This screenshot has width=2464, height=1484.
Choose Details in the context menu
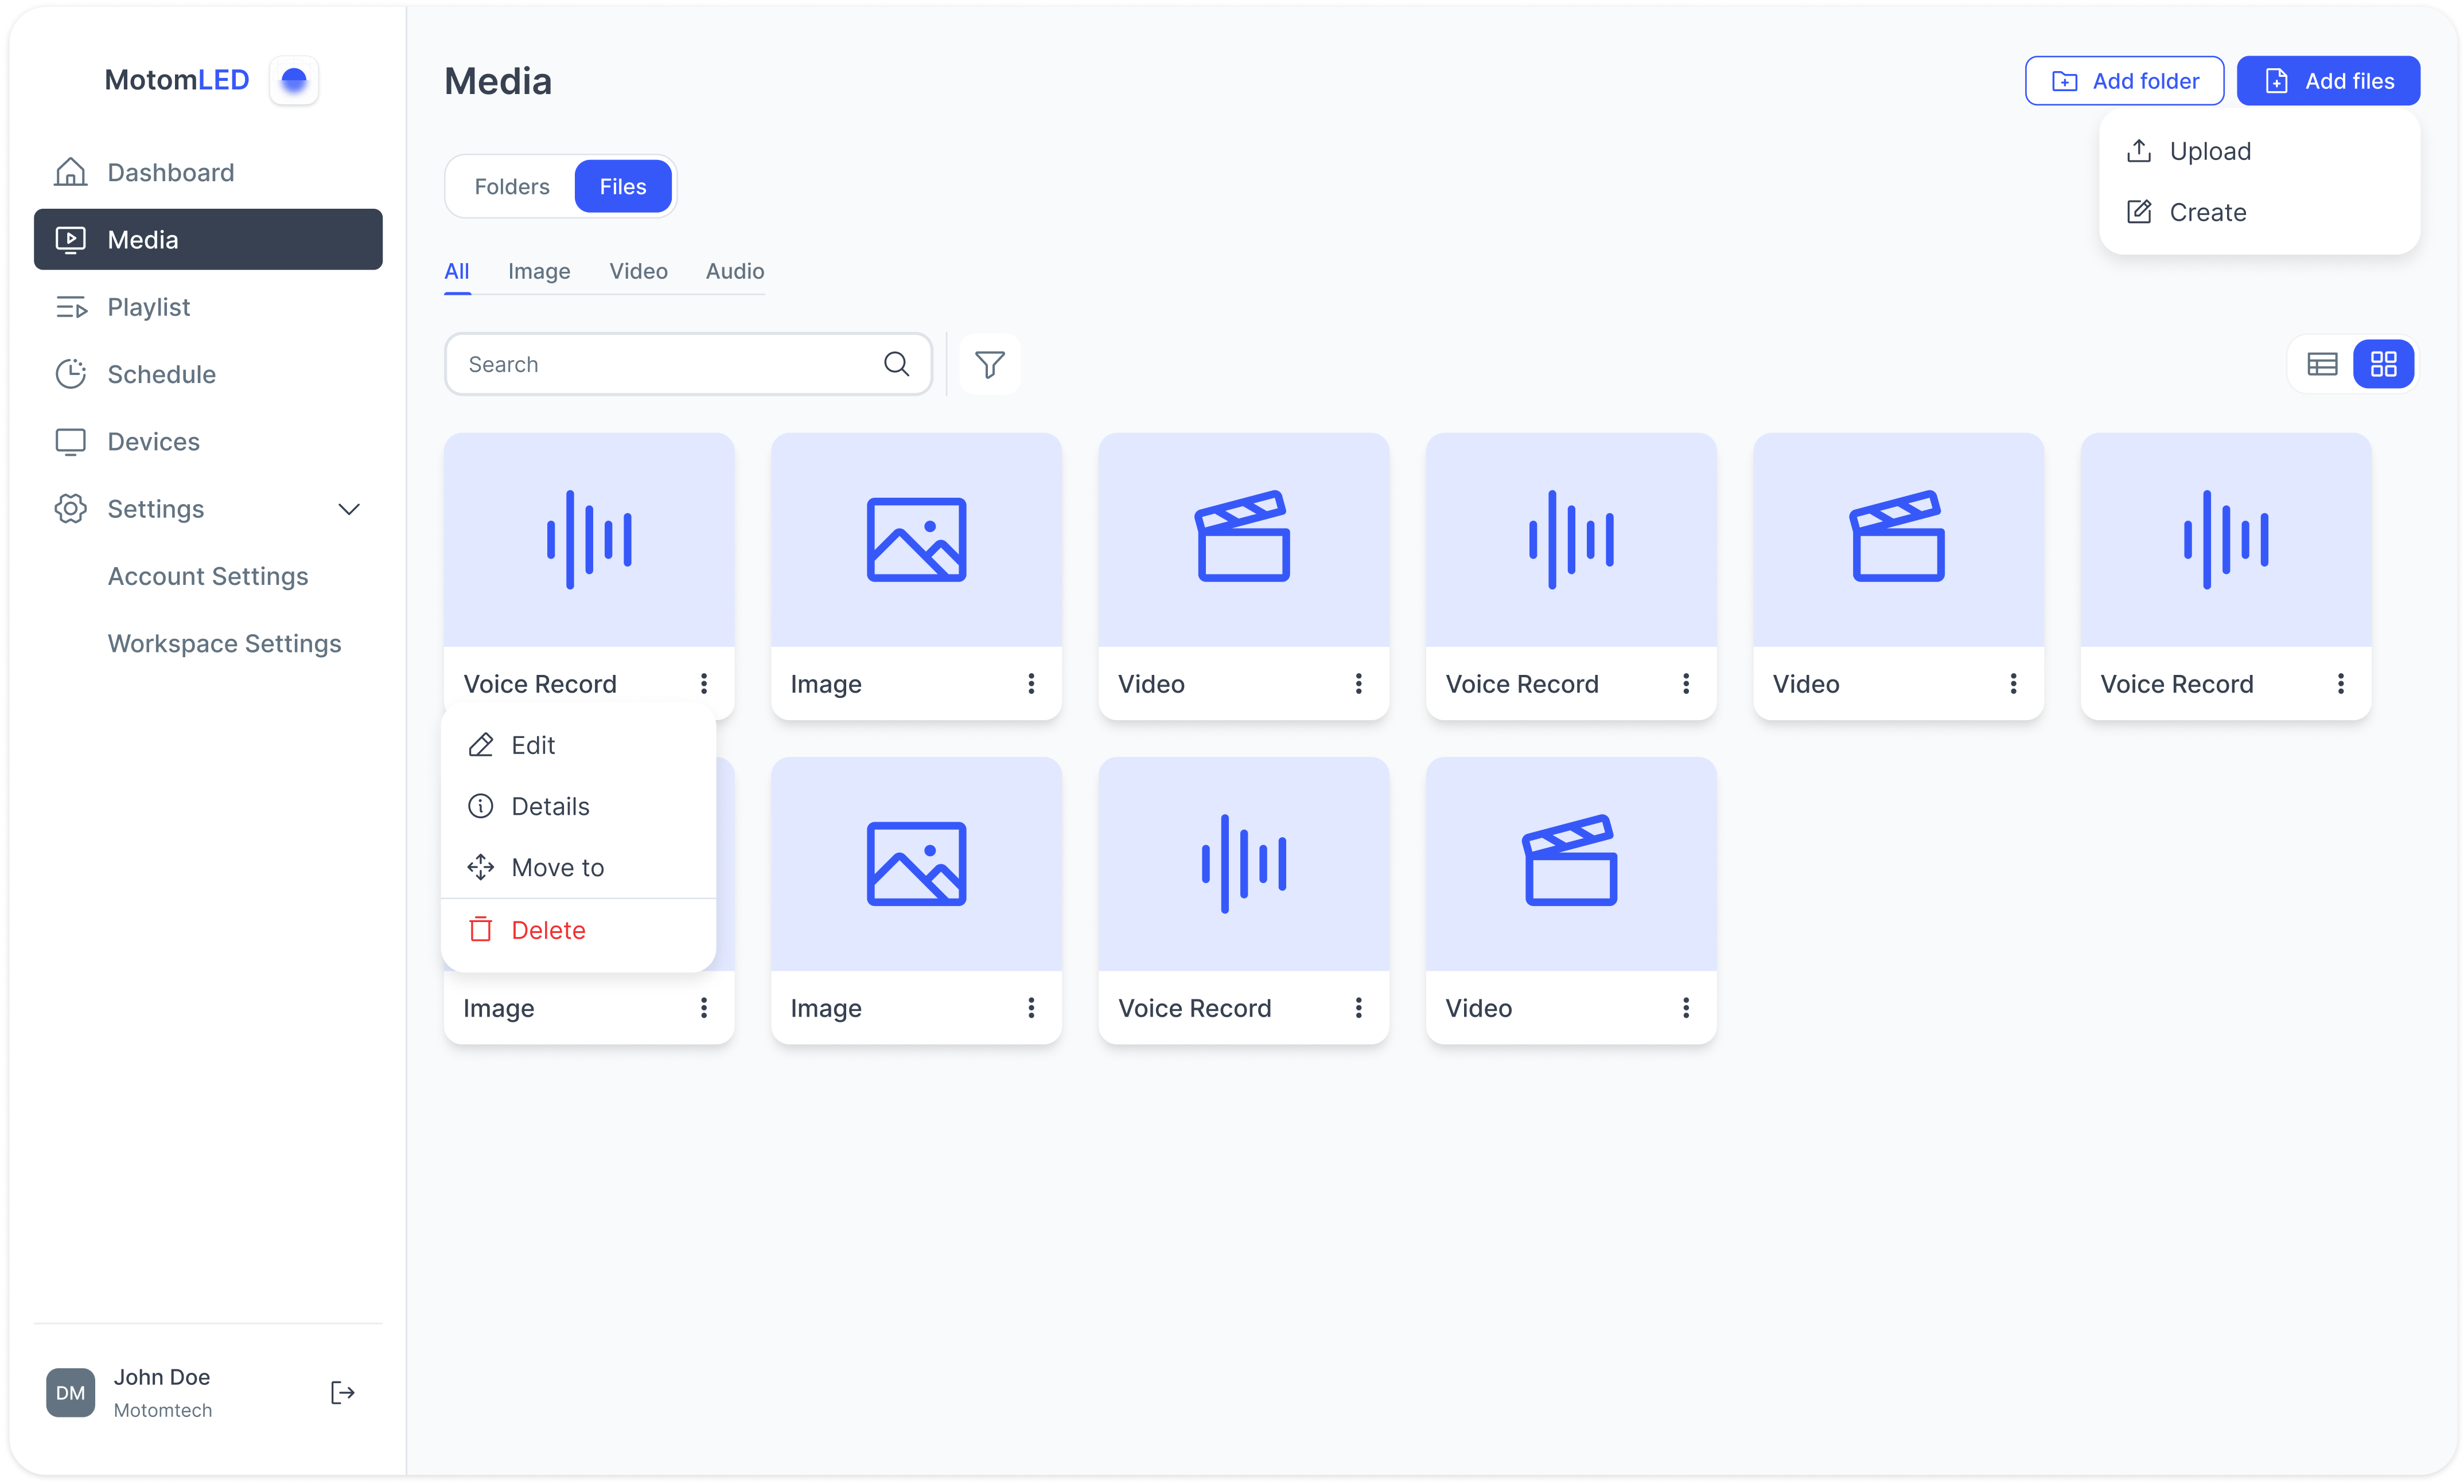pyautogui.click(x=578, y=806)
